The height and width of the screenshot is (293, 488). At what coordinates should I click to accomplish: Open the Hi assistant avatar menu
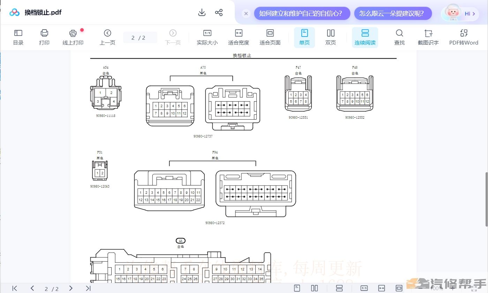[460, 13]
